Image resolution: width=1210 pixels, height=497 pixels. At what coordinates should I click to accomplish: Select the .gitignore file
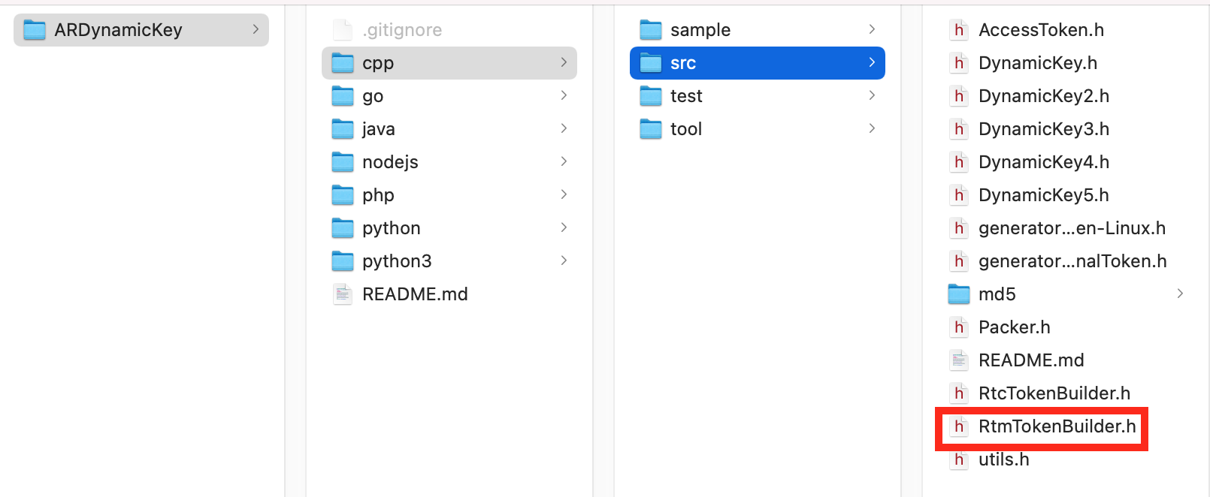(401, 30)
